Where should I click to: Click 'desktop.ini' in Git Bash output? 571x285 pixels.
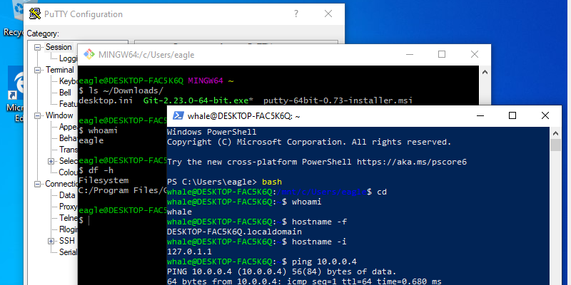pos(106,100)
